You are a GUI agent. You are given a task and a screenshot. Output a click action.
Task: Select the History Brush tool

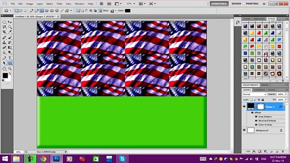click(10, 43)
